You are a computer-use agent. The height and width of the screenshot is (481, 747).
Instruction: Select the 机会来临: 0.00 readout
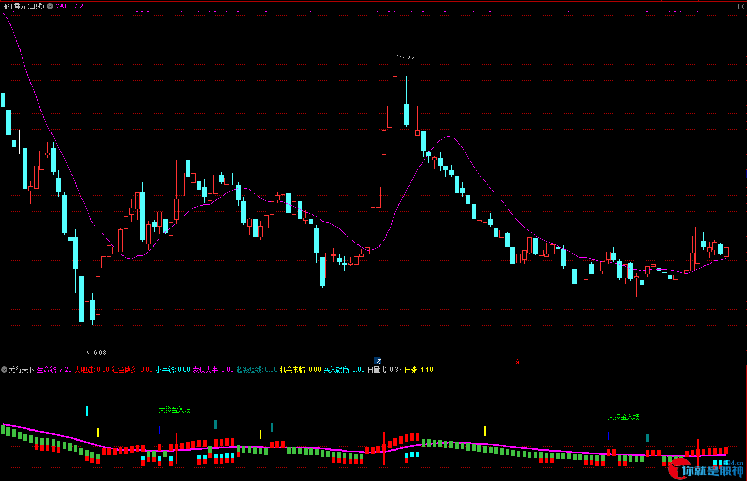tap(301, 370)
